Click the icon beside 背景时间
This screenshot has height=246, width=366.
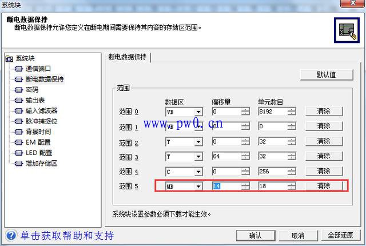19,132
